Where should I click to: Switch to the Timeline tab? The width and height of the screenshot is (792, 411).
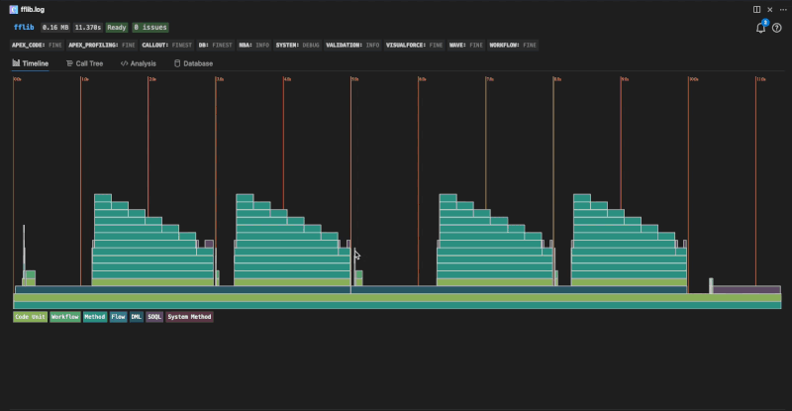[x=31, y=63]
